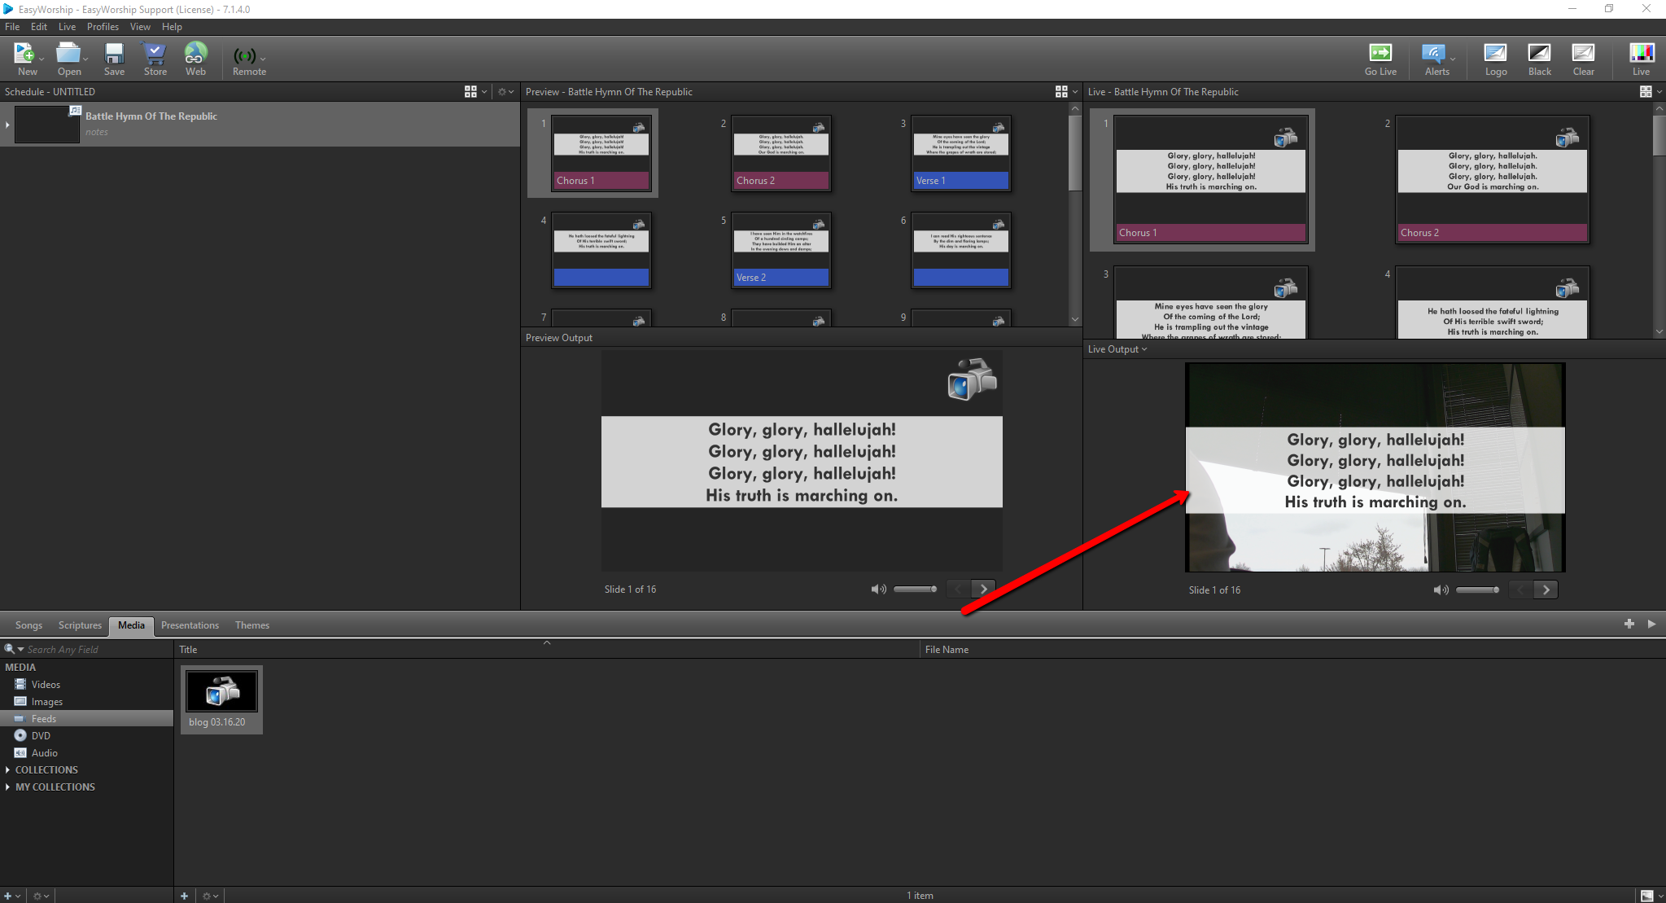1666x903 pixels.
Task: Adjust the Live Output volume slider
Action: click(1478, 590)
